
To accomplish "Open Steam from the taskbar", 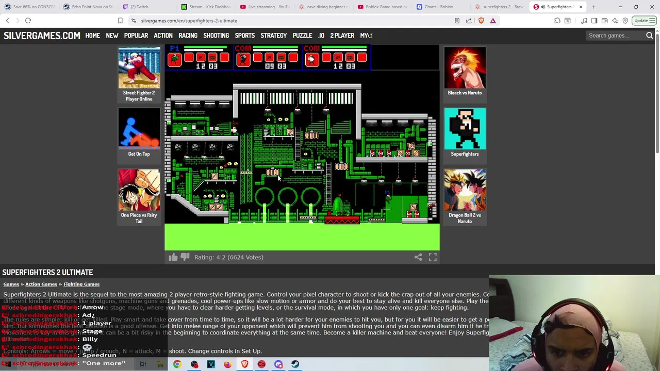I will (x=295, y=364).
